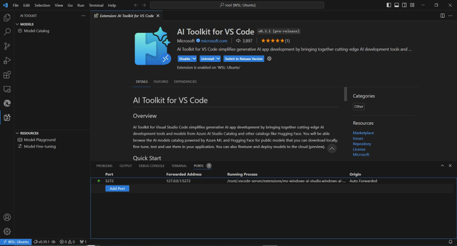Open the Go menu

70,5
